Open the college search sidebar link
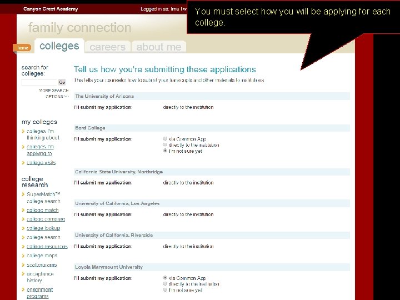Screen dimensions: 400x300 coord(43,238)
